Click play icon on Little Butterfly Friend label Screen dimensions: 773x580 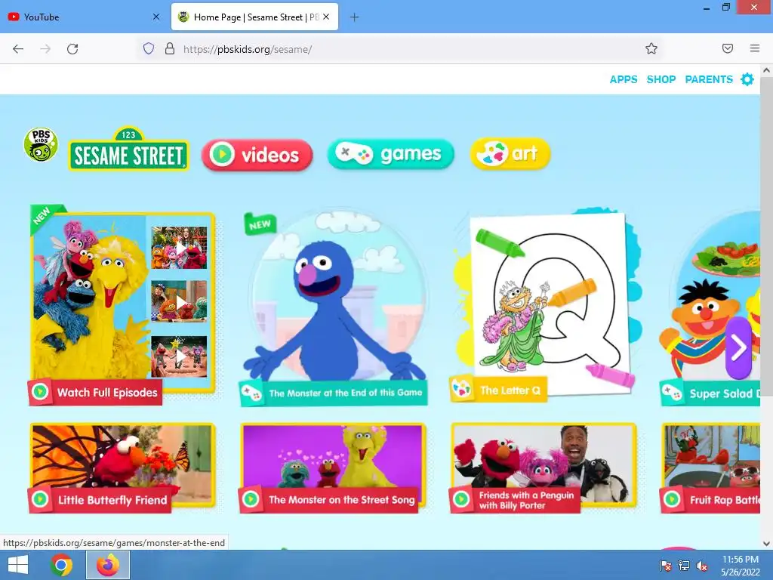[40, 499]
